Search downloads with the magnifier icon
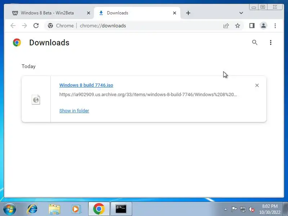 255,42
